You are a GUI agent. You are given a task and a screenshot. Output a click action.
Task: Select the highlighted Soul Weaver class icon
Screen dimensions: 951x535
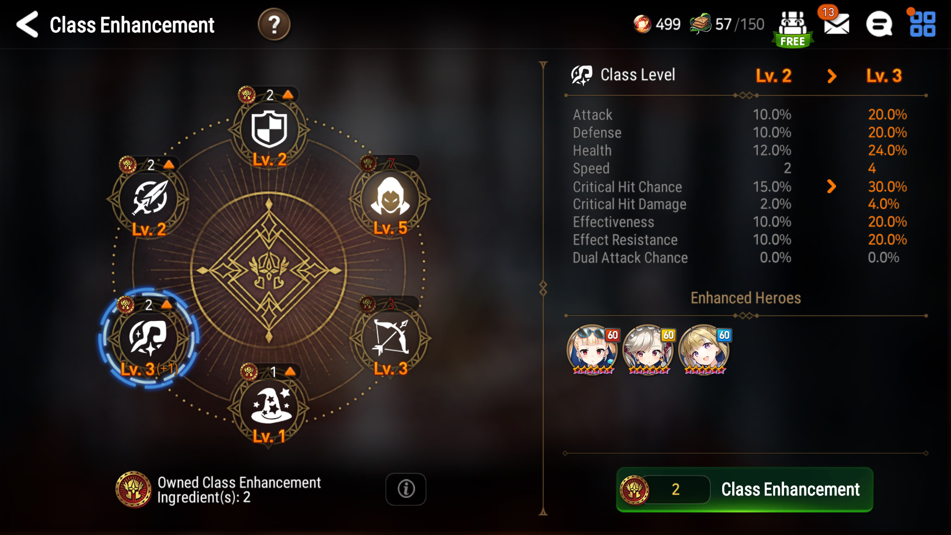[149, 339]
